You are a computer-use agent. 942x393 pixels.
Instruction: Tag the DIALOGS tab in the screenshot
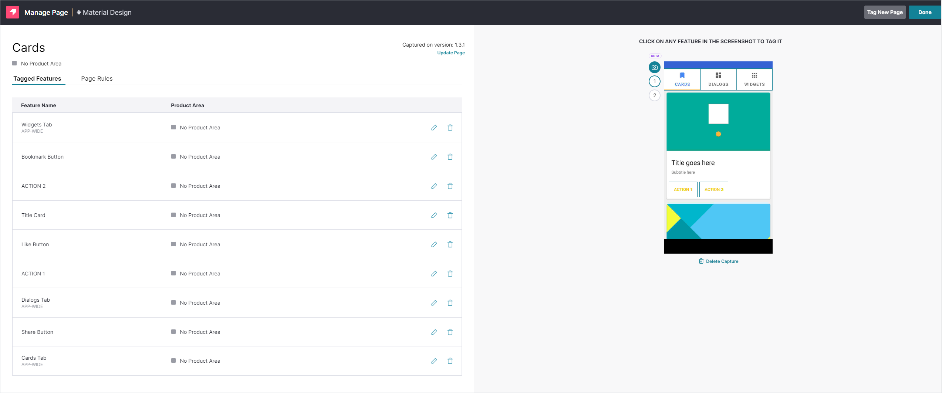(718, 79)
